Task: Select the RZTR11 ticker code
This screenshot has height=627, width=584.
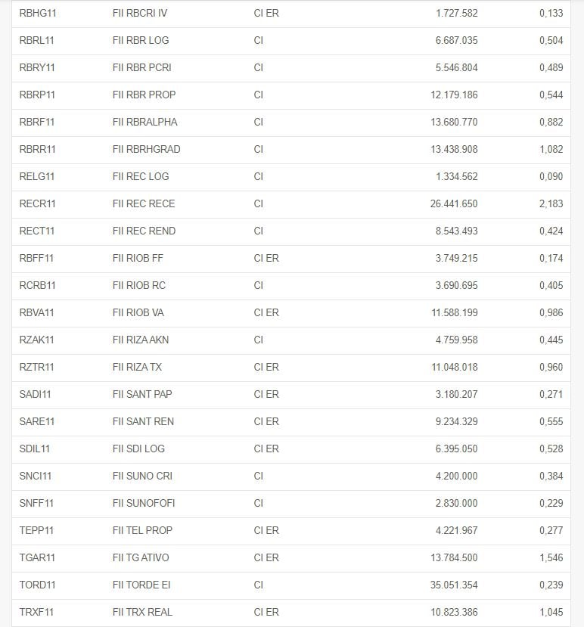Action: point(36,367)
